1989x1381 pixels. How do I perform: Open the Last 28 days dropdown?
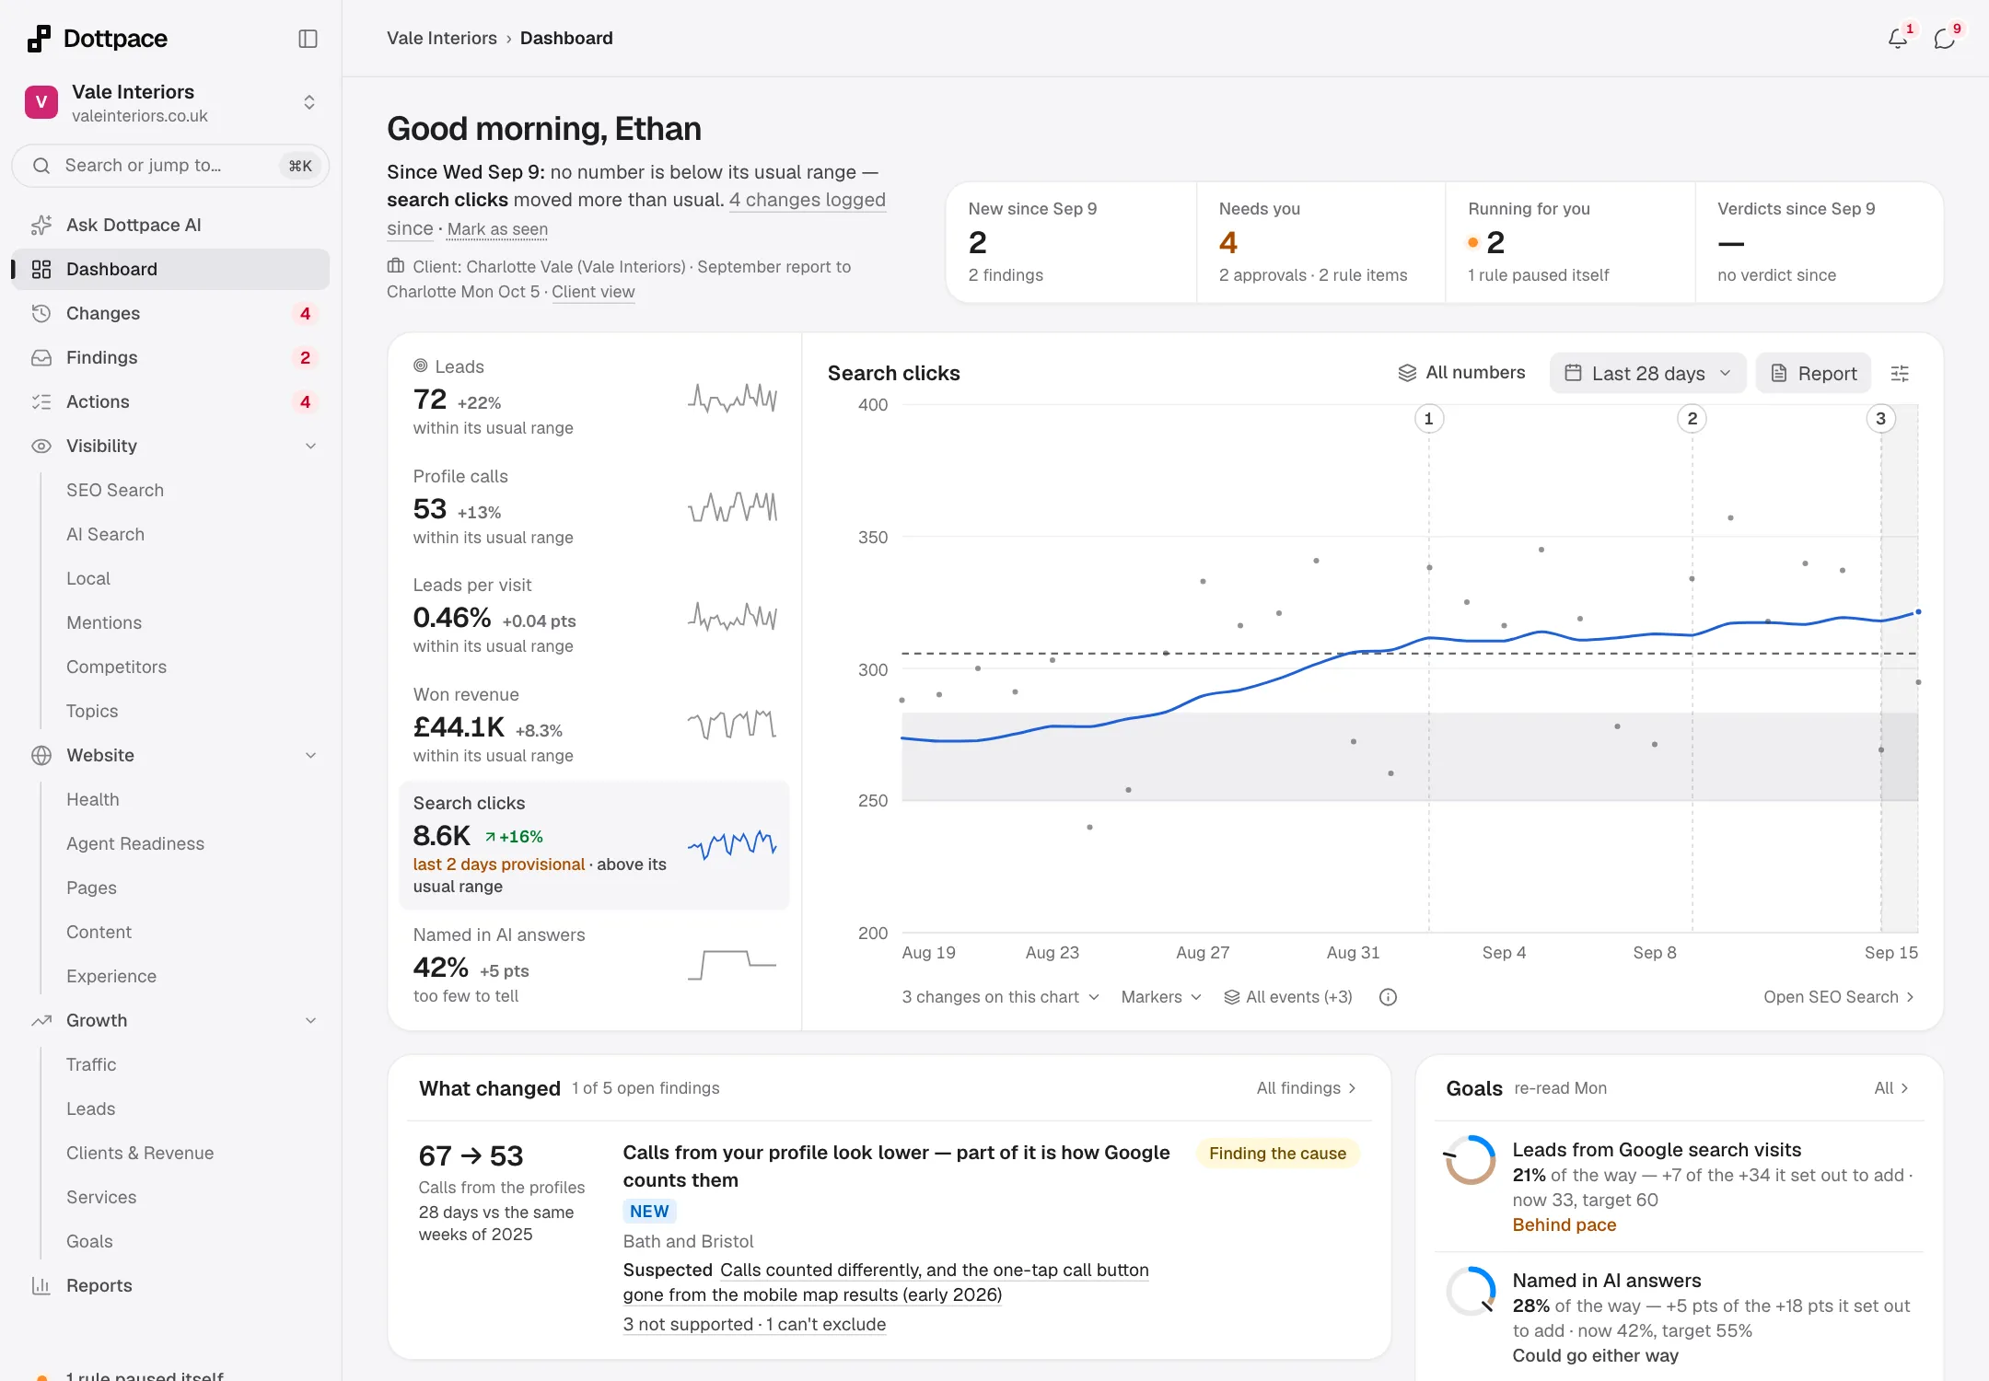(1647, 374)
